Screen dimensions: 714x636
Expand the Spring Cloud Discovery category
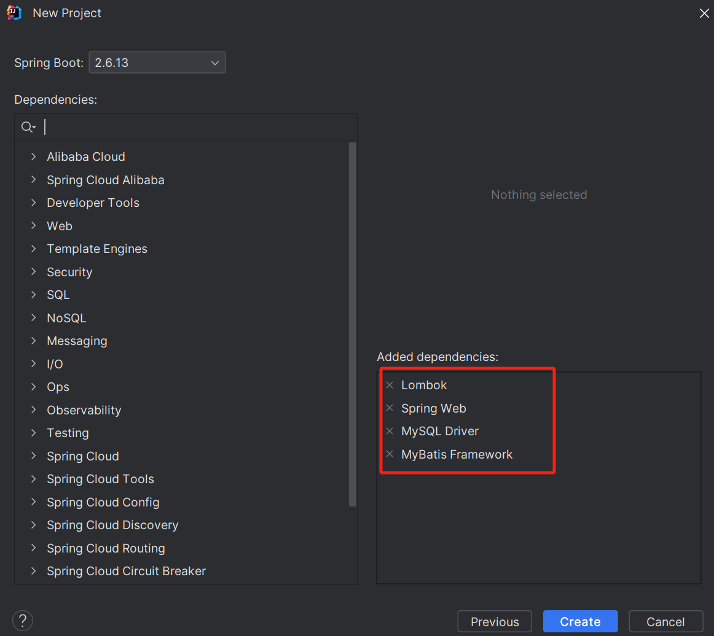coord(33,524)
